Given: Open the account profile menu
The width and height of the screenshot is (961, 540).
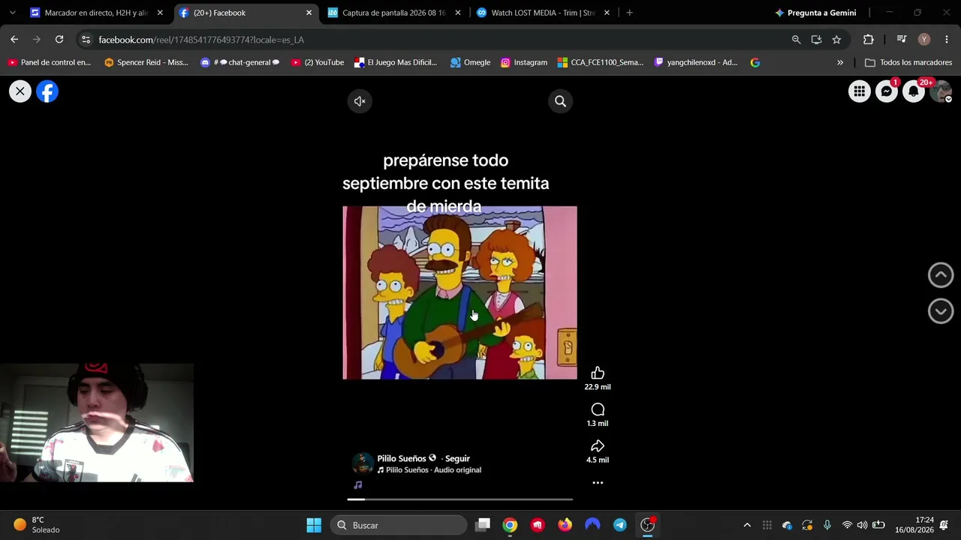Looking at the screenshot, I should [941, 91].
